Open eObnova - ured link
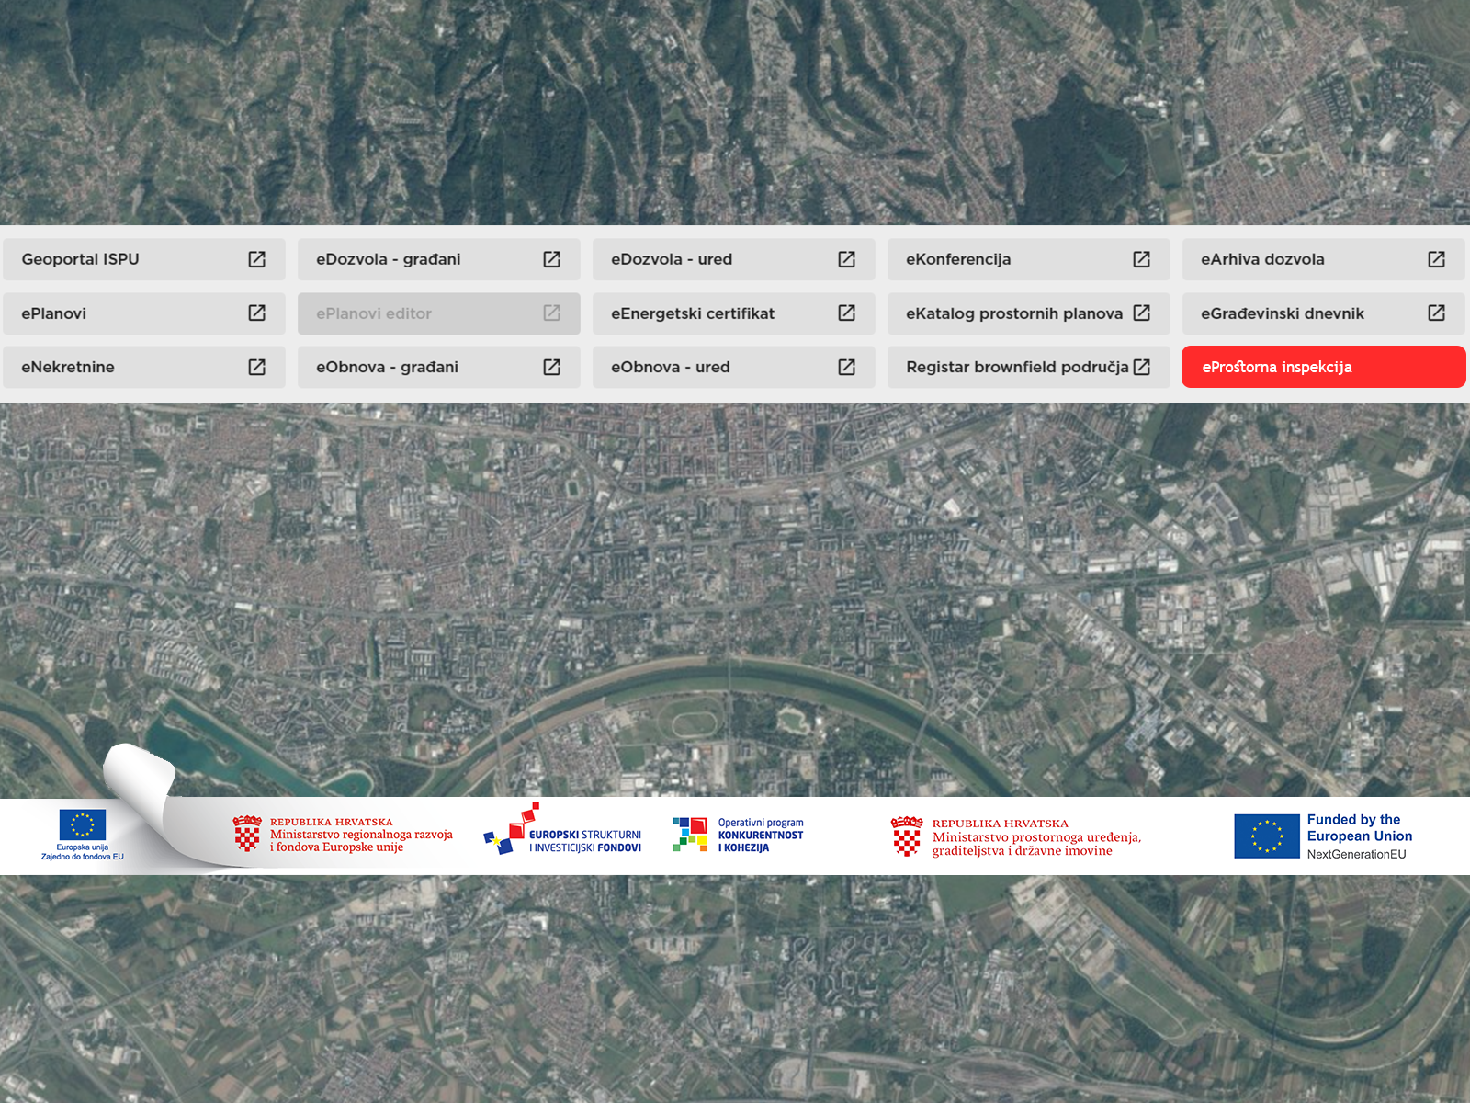The width and height of the screenshot is (1470, 1103). click(671, 367)
